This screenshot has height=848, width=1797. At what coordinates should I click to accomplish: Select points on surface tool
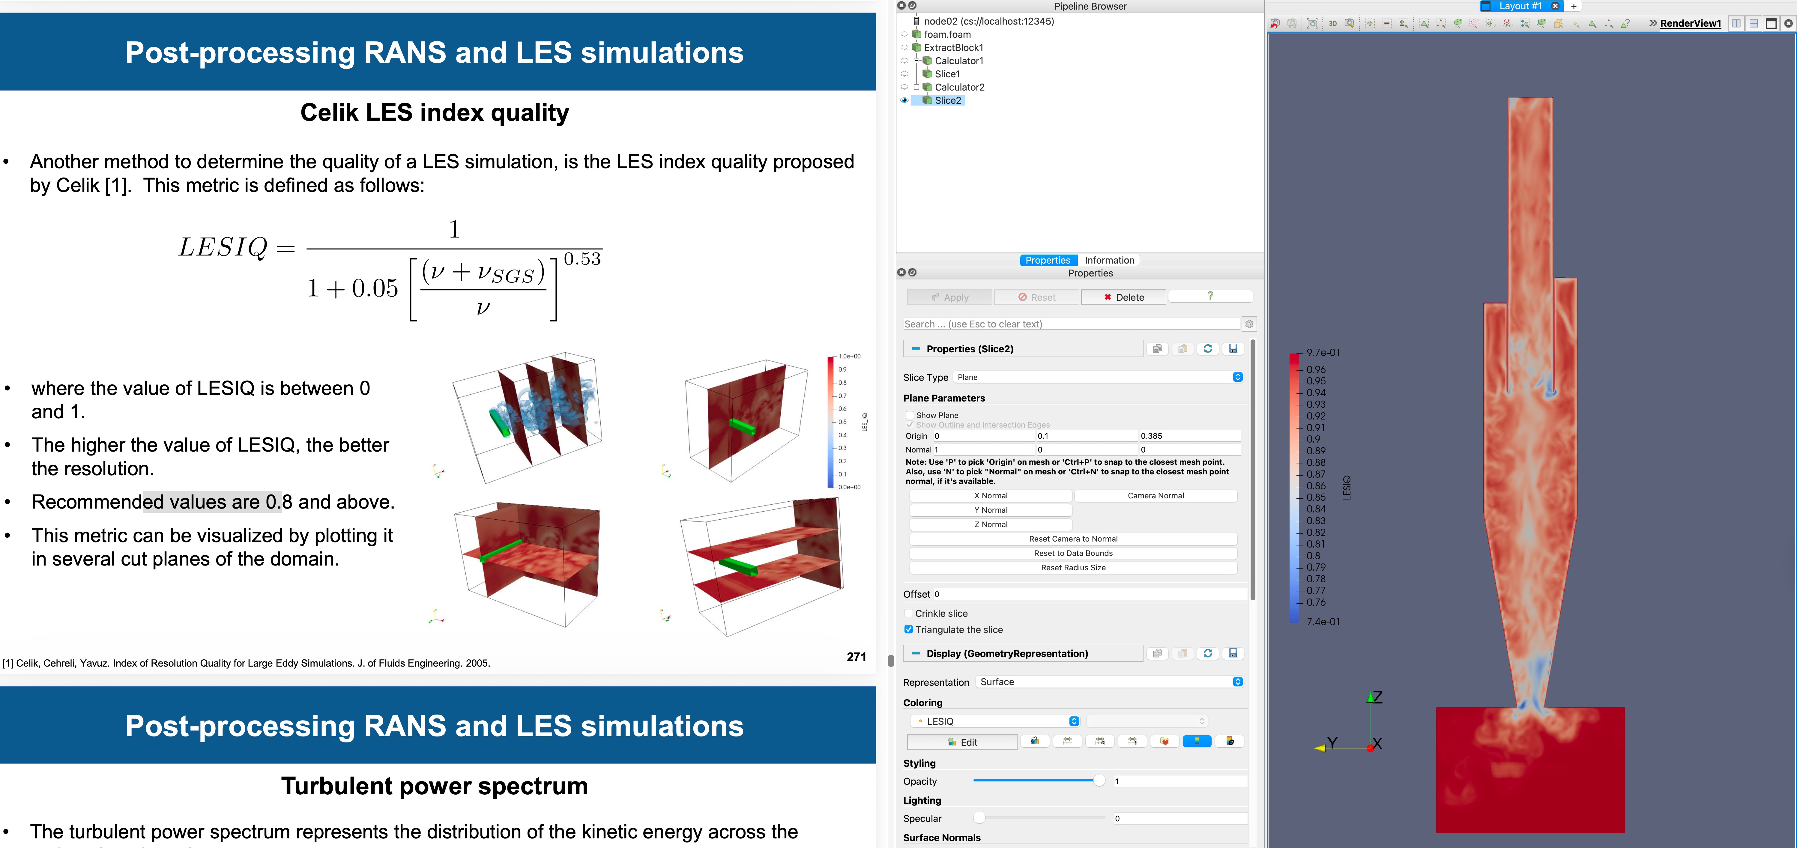point(1440,24)
